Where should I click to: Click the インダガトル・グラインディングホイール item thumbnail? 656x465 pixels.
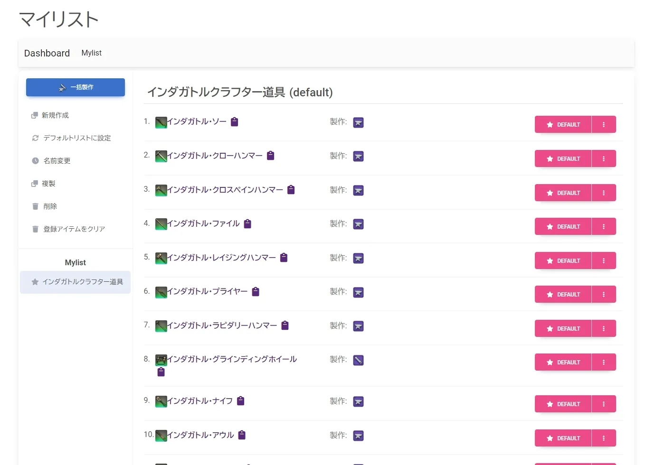161,360
